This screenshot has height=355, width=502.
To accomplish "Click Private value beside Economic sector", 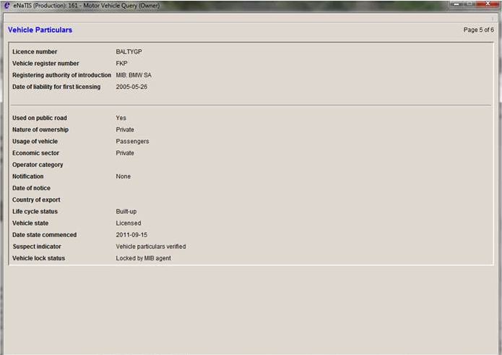I will coord(125,153).
